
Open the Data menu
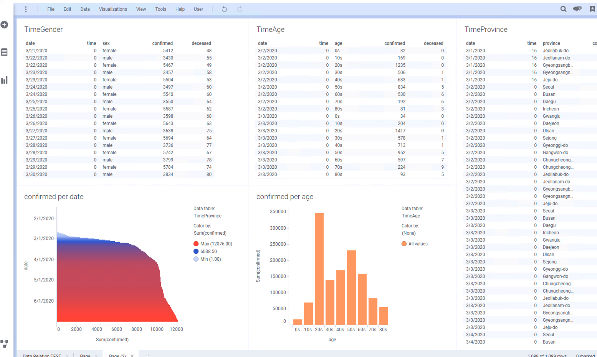tap(85, 9)
